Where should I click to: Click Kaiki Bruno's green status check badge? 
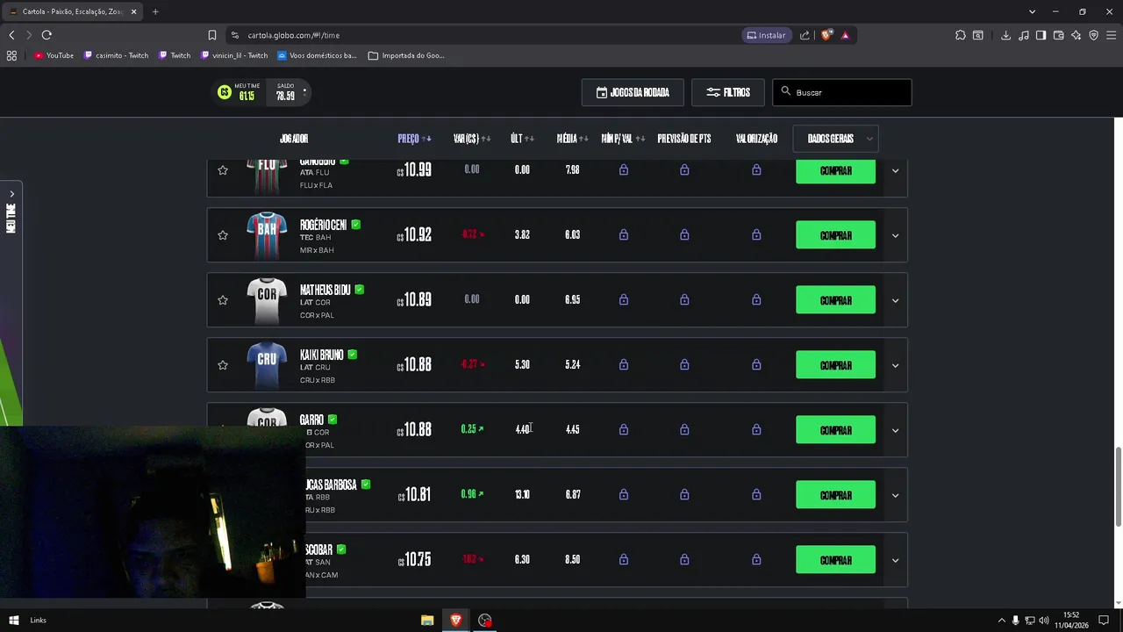(352, 355)
